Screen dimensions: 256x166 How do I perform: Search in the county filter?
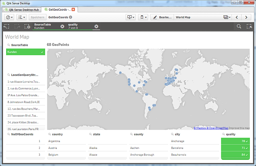point(131,134)
